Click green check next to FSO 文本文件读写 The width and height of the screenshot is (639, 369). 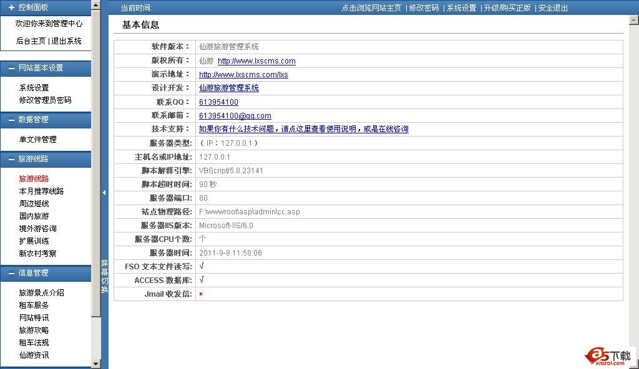coord(202,266)
